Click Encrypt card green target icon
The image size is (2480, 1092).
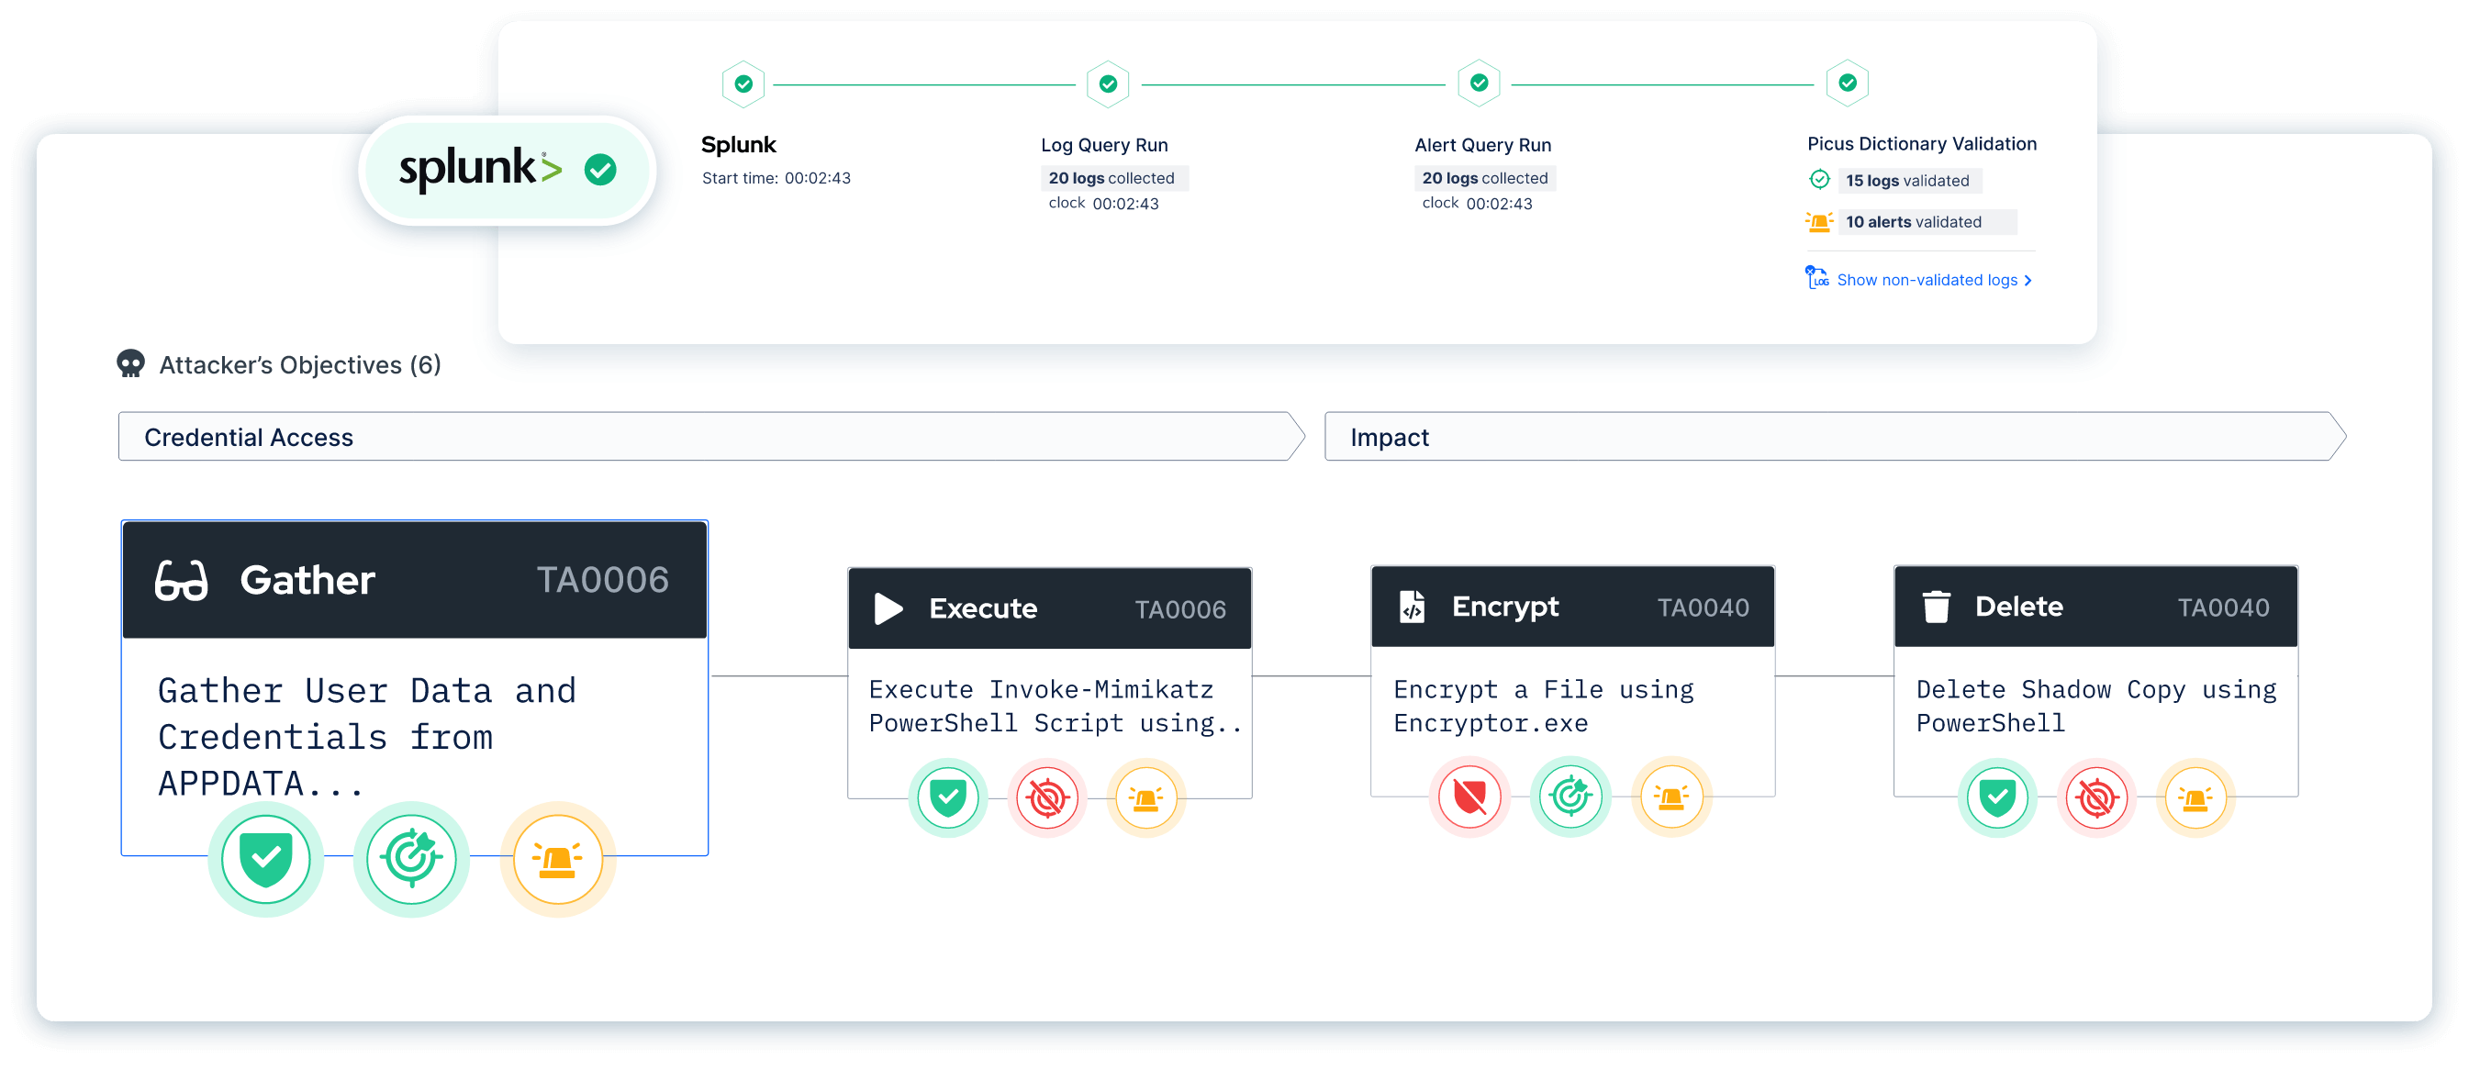point(1570,797)
